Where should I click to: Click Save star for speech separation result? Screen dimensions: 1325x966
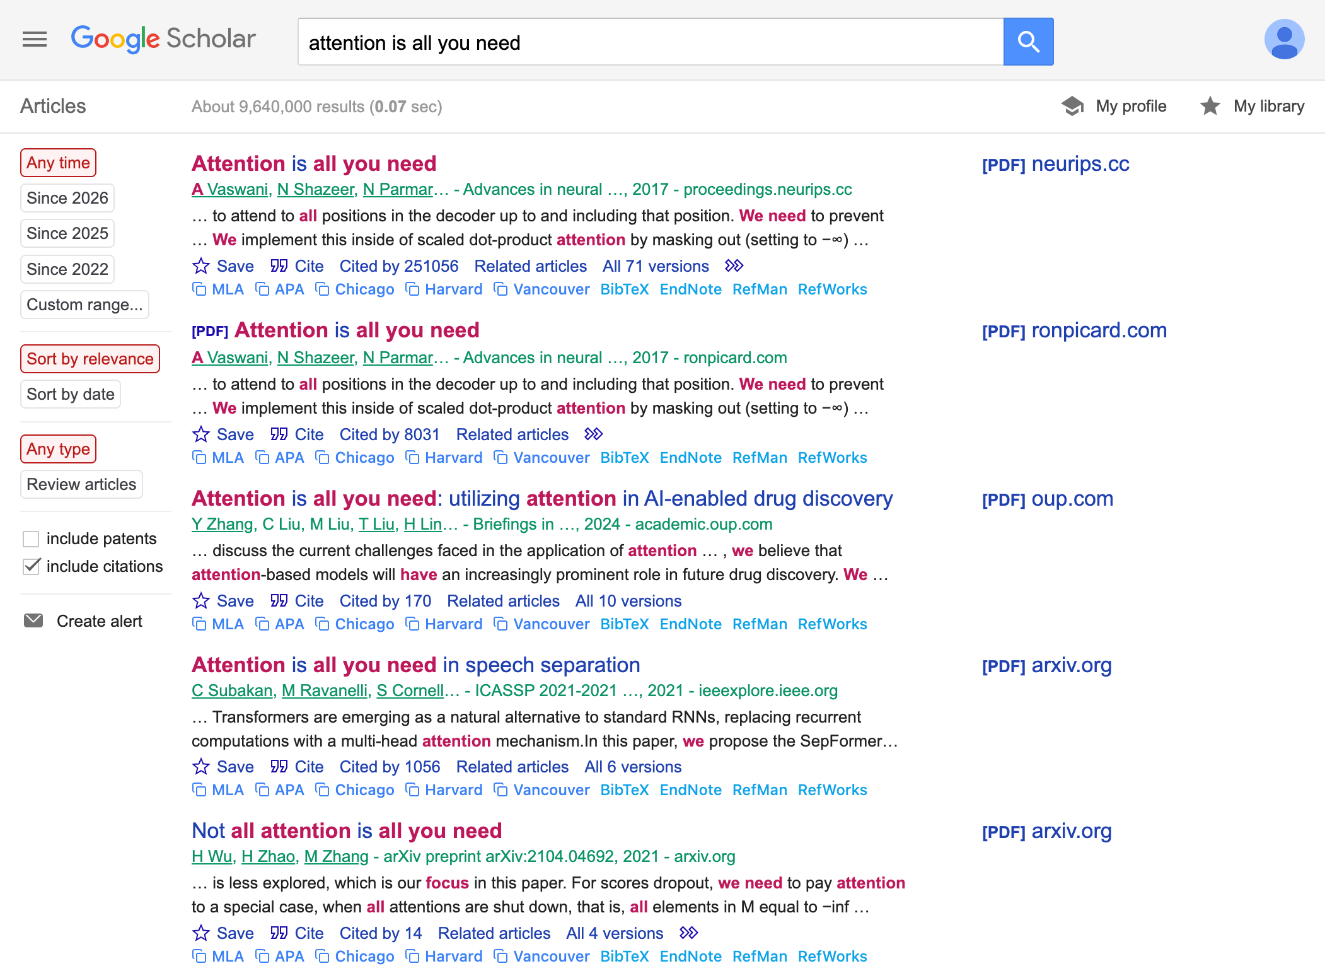[x=200, y=767]
